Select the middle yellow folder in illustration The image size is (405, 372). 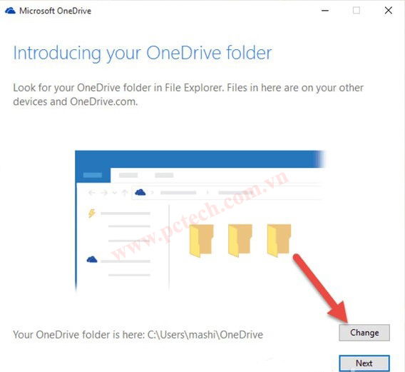[240, 241]
